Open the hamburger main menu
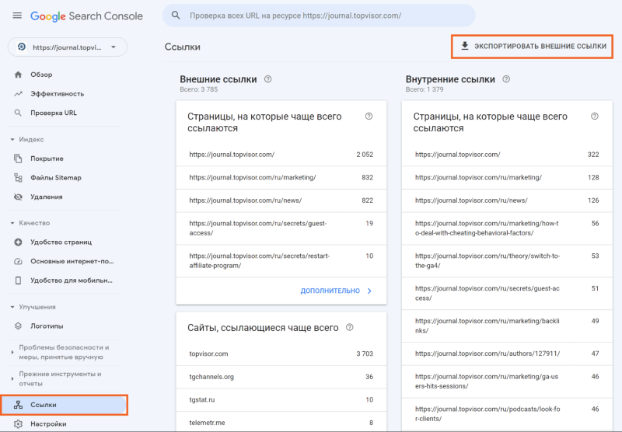 17,16
